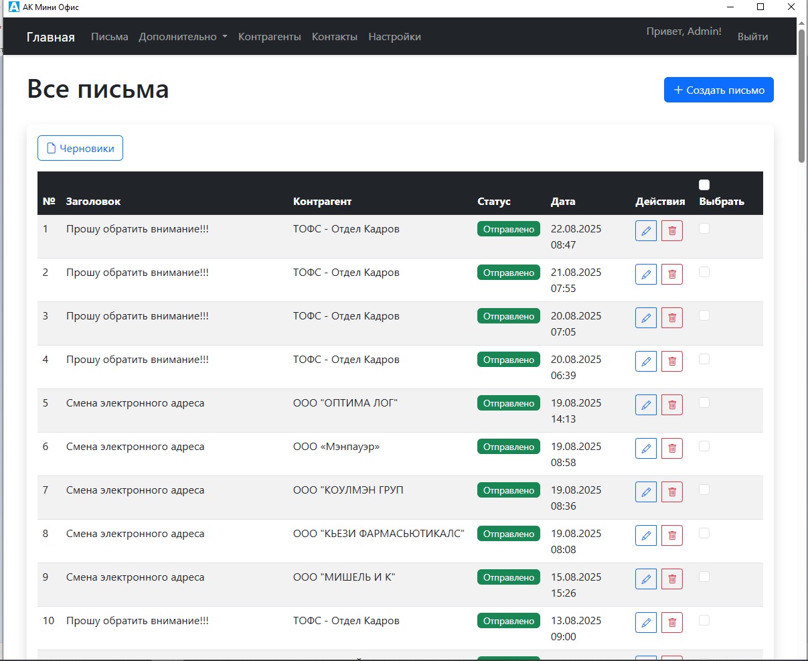Edit the ООО «Мэнпауэр» letter
The height and width of the screenshot is (661, 808).
tap(646, 449)
